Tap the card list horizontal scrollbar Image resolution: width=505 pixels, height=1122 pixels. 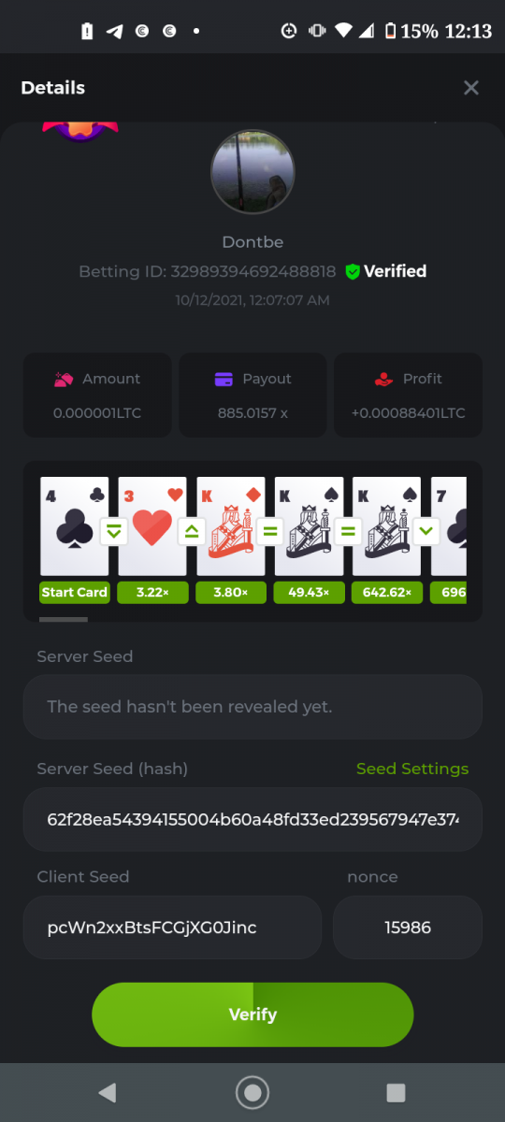point(64,619)
